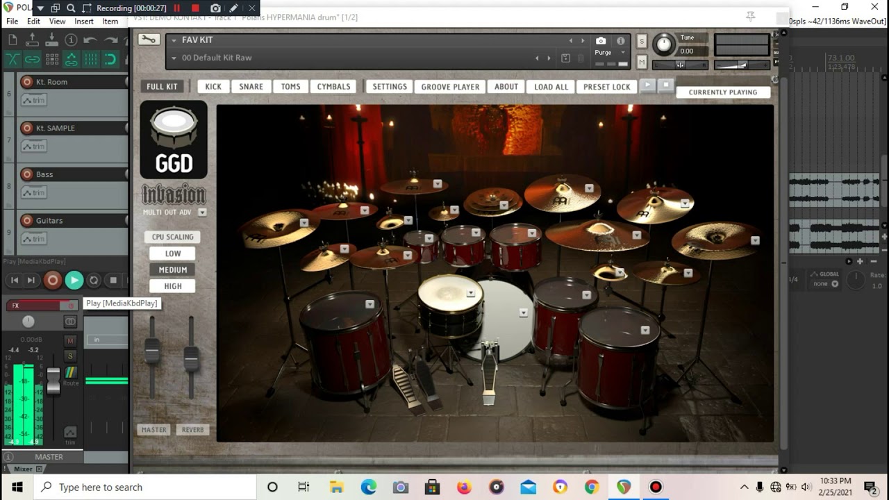The height and width of the screenshot is (500, 889).
Task: Click REAPER new project icon
Action: [x=13, y=40]
